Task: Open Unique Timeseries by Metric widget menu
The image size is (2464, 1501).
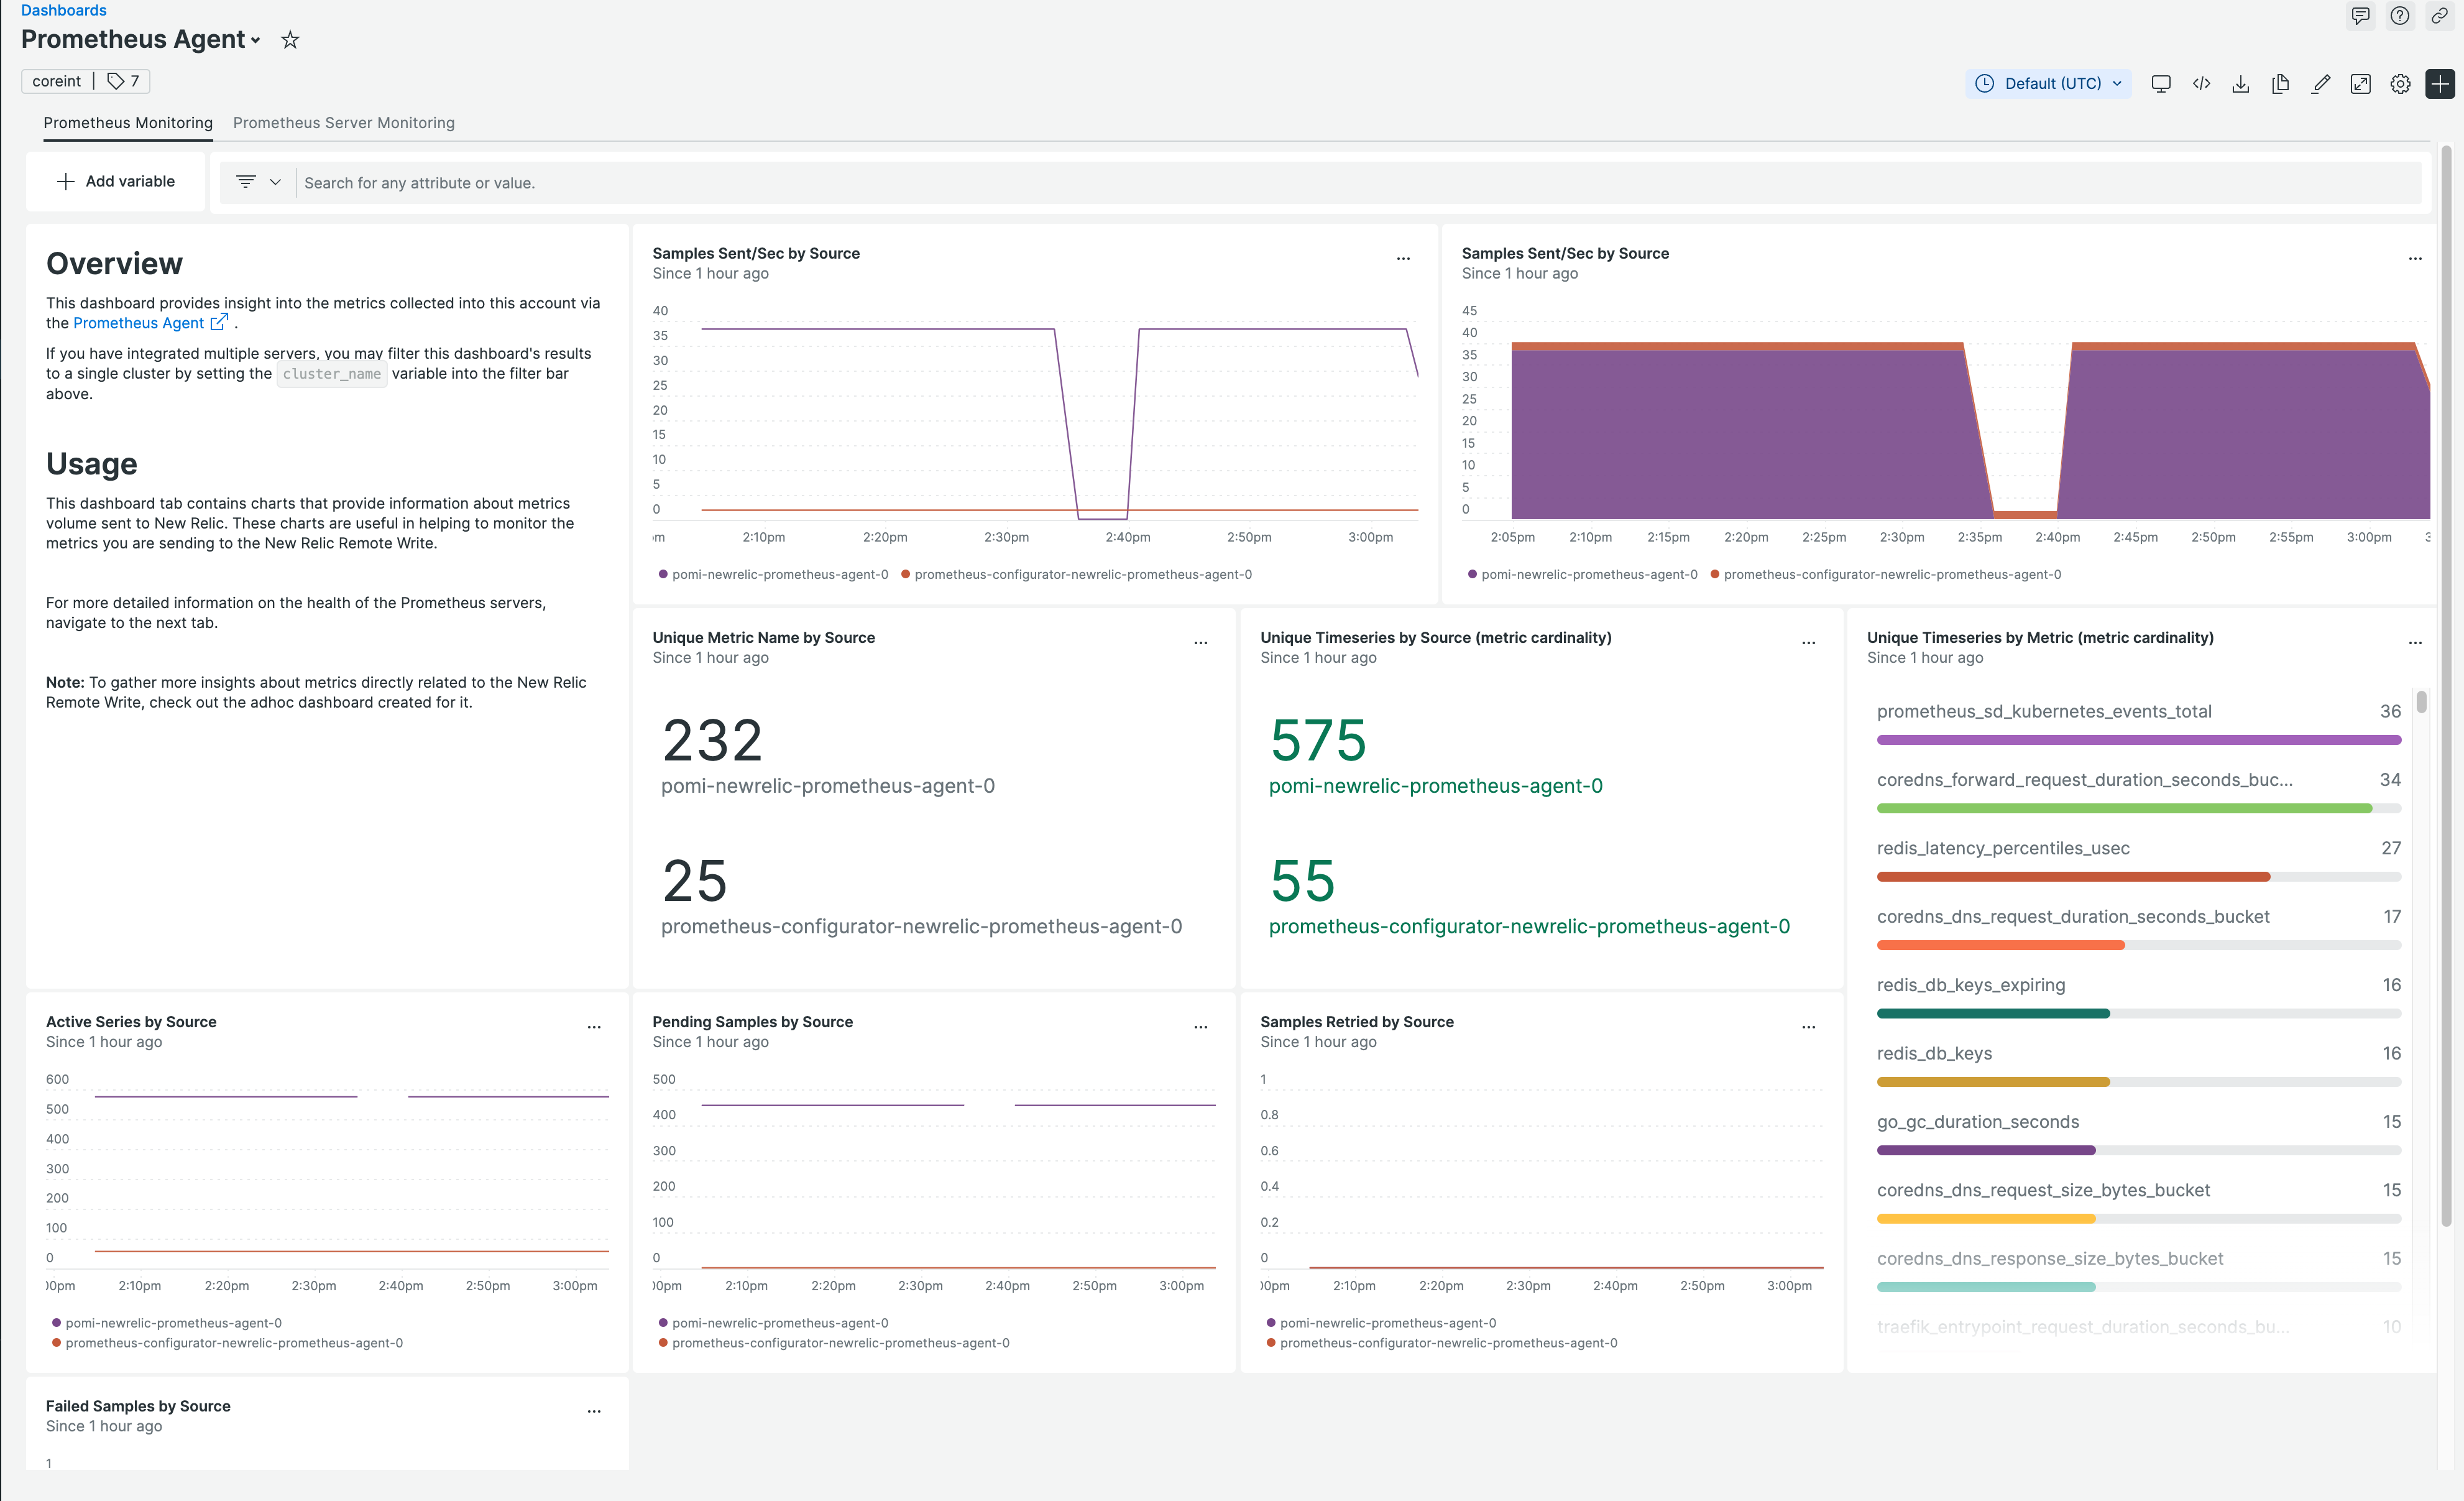Action: (2415, 643)
